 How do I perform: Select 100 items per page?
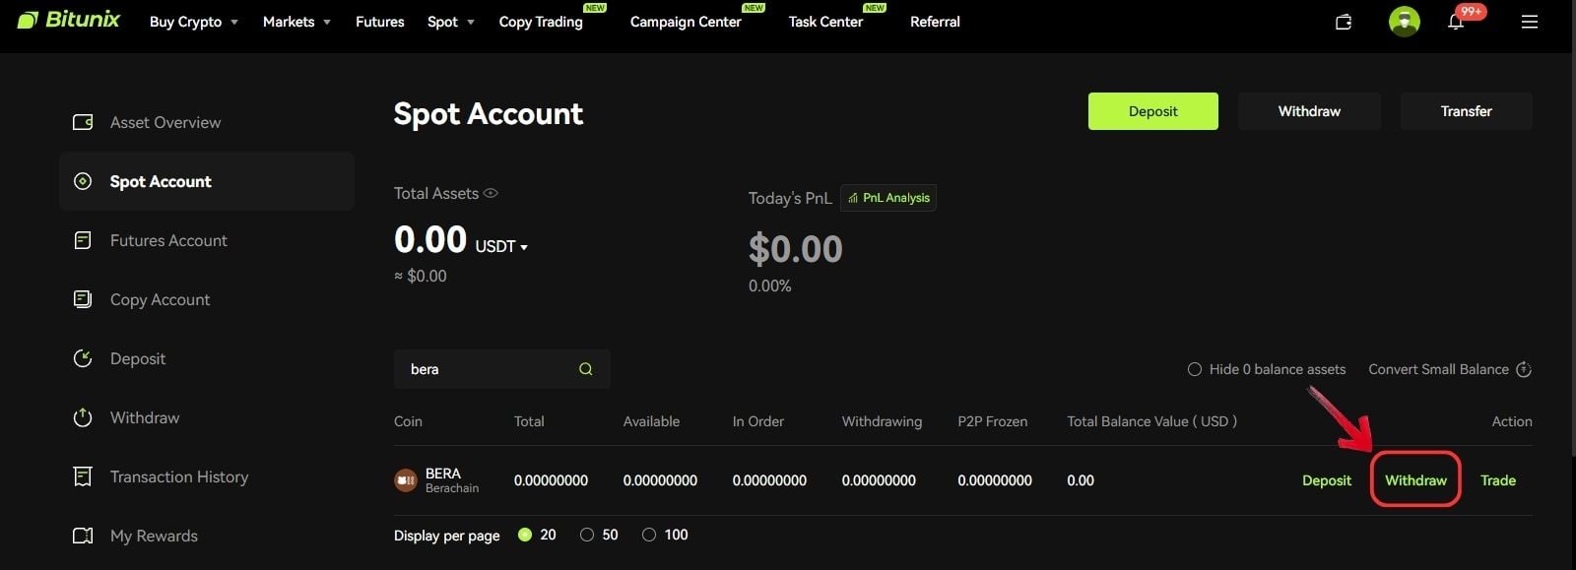(649, 535)
